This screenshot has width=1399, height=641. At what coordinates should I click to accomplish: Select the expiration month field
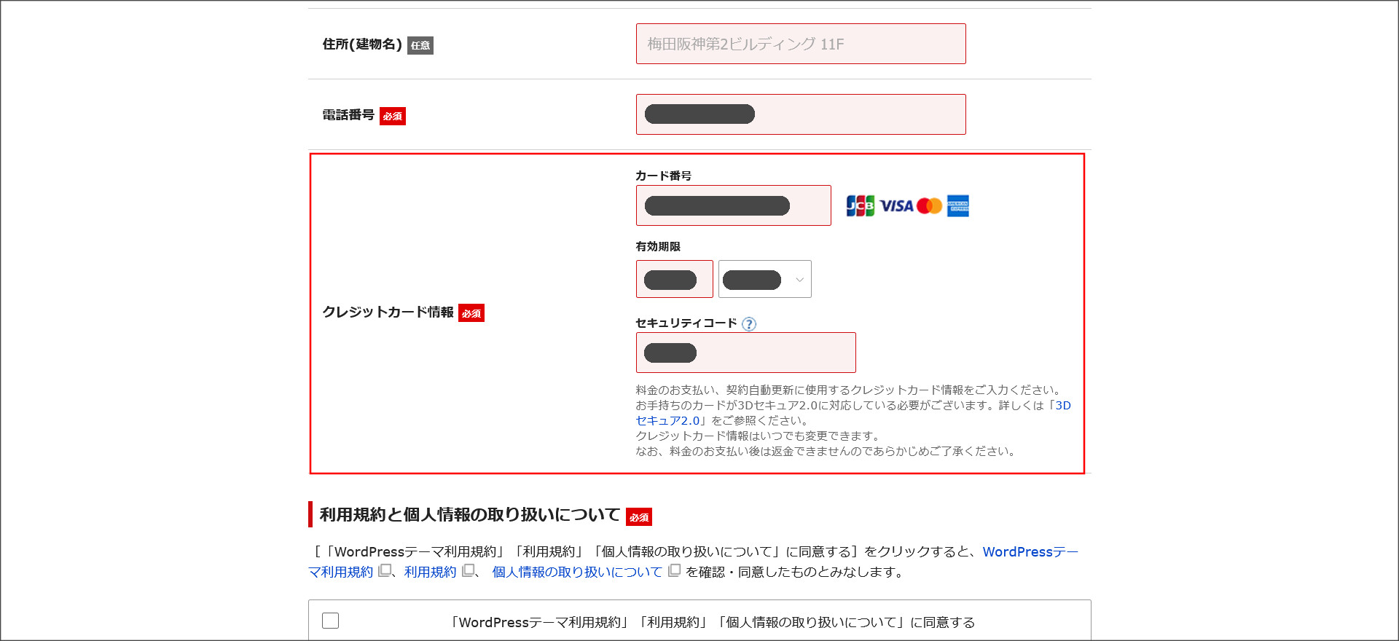(674, 280)
